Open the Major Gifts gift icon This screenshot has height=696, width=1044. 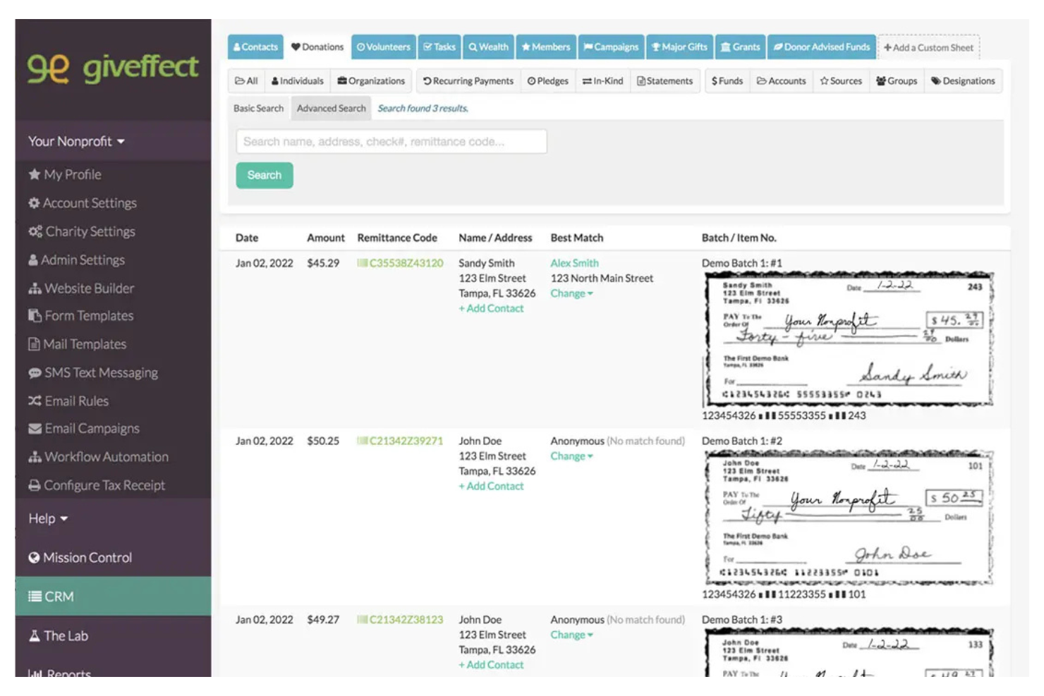(656, 47)
